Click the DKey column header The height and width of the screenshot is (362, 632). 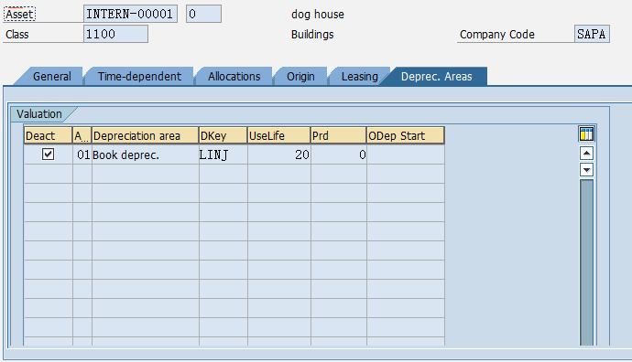pos(223,135)
